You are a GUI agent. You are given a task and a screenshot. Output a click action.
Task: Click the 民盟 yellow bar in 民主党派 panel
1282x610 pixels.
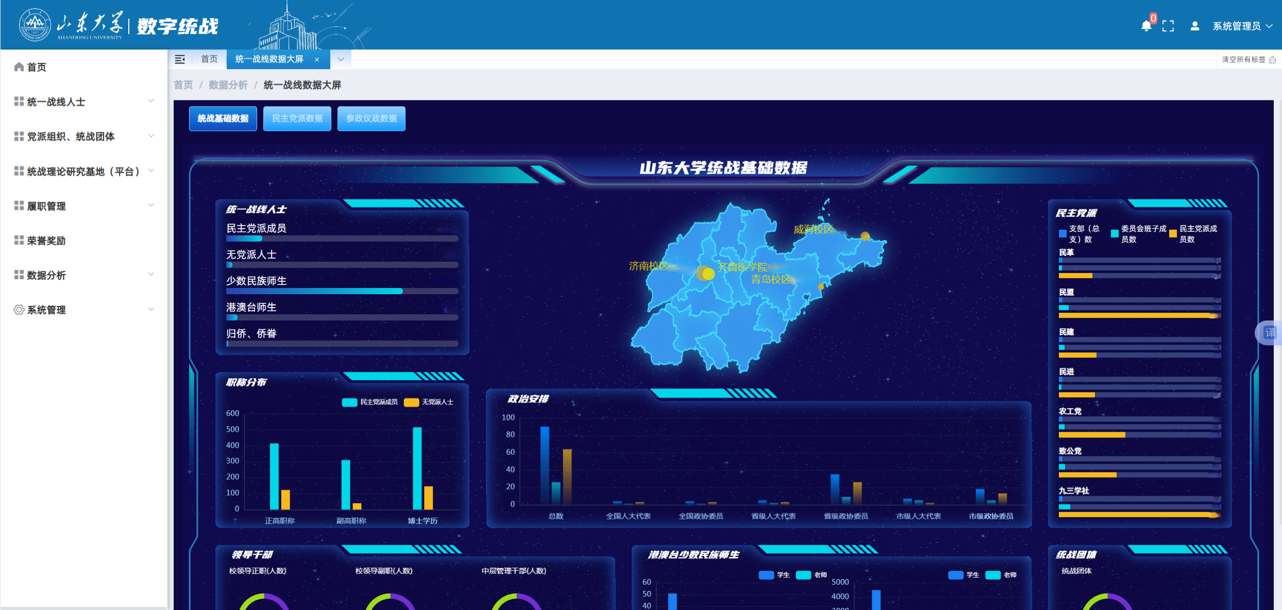pos(1139,315)
